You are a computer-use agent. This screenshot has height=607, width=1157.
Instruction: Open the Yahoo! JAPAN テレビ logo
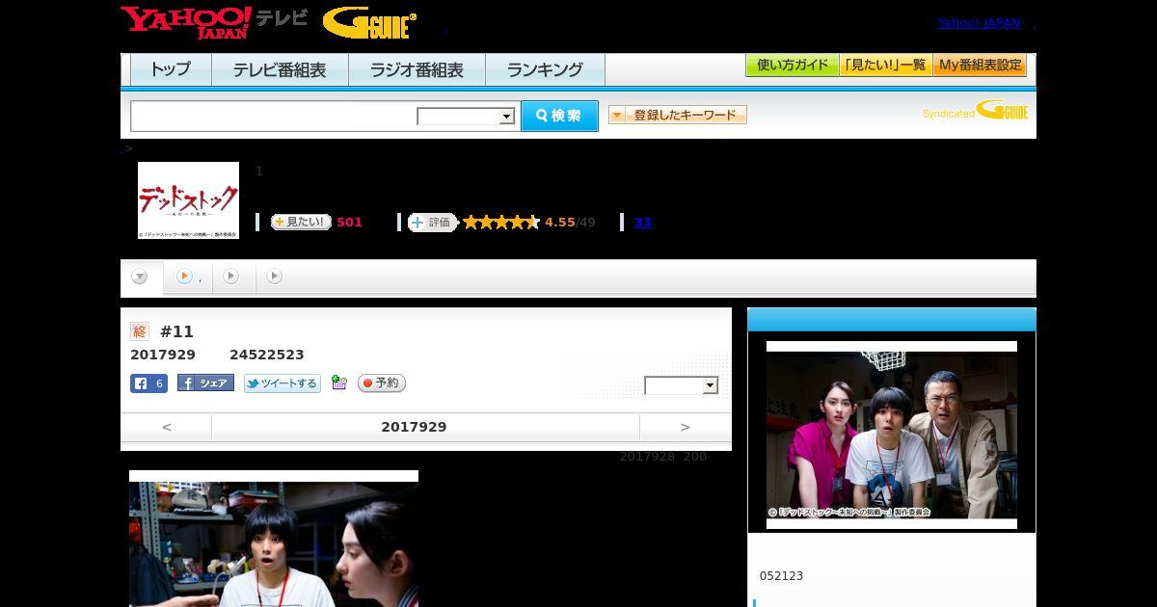214,22
